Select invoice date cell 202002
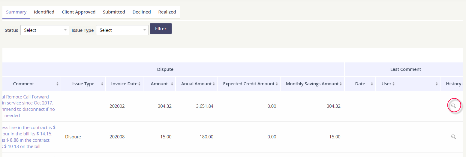Screen dimensions: 466x157 (x=117, y=106)
